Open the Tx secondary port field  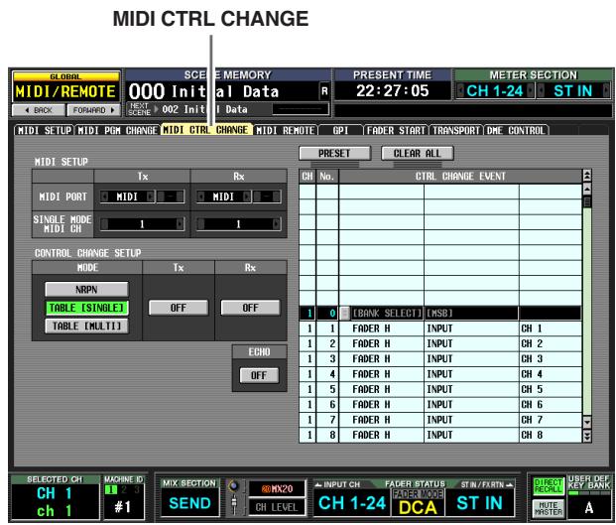pos(170,197)
